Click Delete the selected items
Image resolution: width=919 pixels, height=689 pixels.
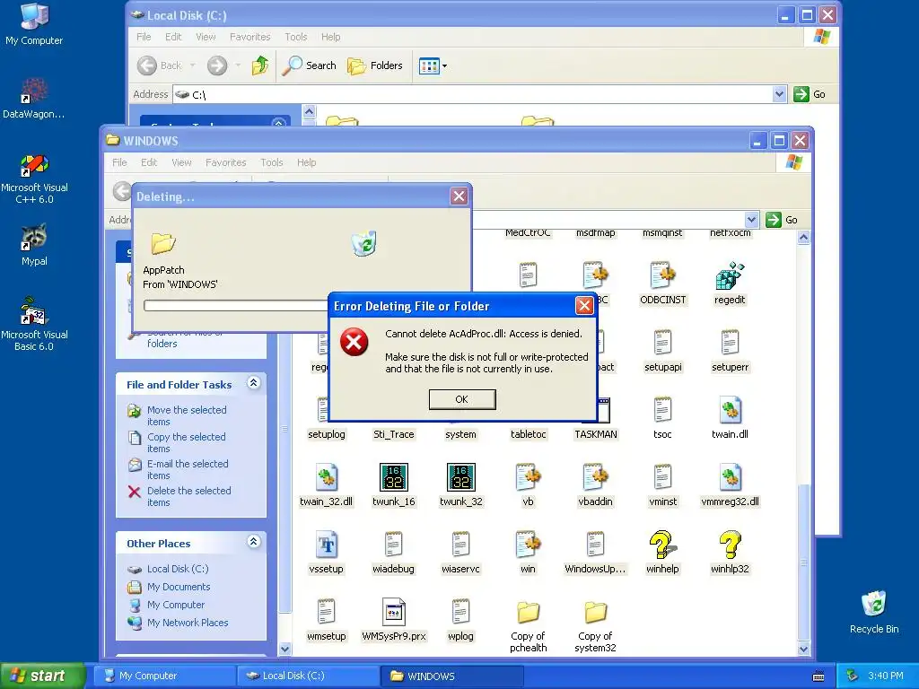[x=188, y=496]
